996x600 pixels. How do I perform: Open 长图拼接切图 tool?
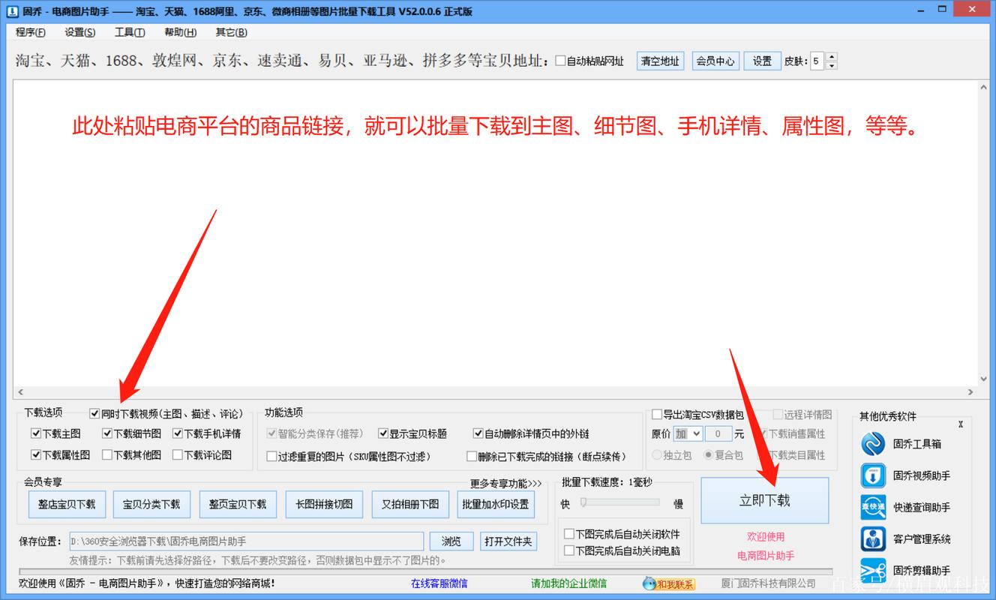324,504
